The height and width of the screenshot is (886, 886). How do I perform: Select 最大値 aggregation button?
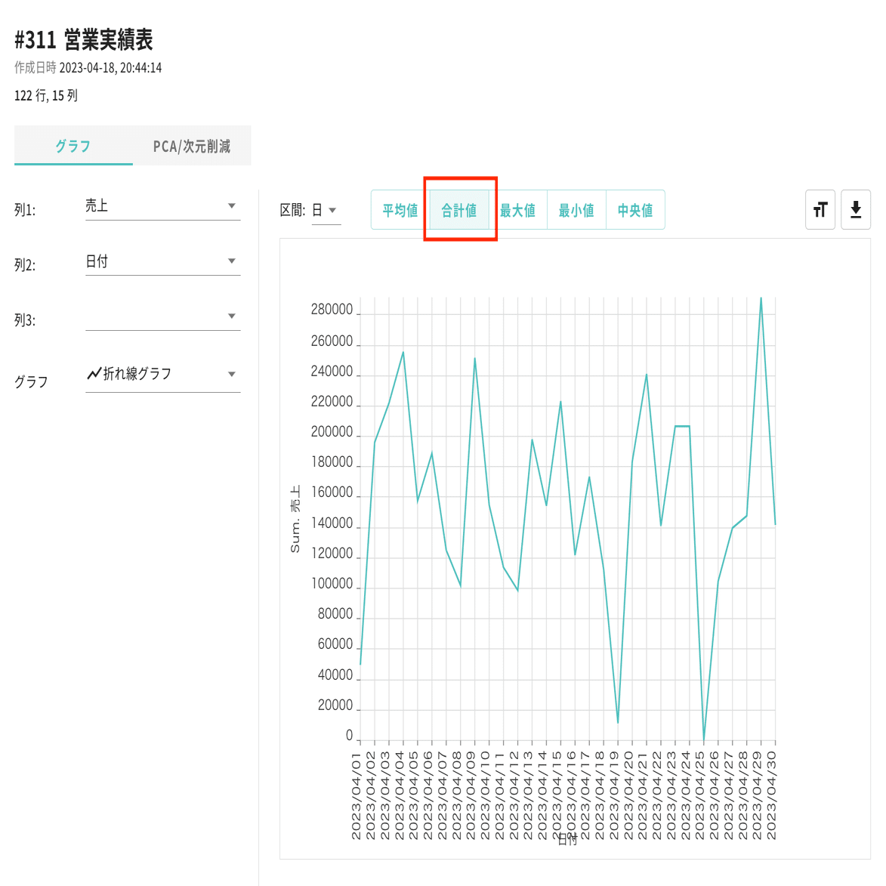click(x=517, y=210)
